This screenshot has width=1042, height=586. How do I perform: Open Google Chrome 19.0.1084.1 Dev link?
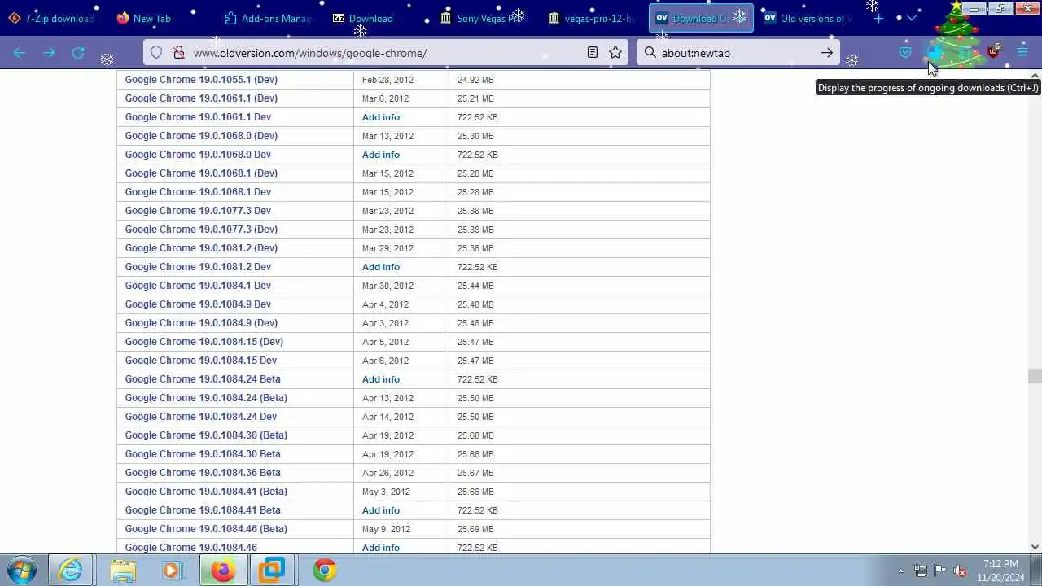(198, 286)
